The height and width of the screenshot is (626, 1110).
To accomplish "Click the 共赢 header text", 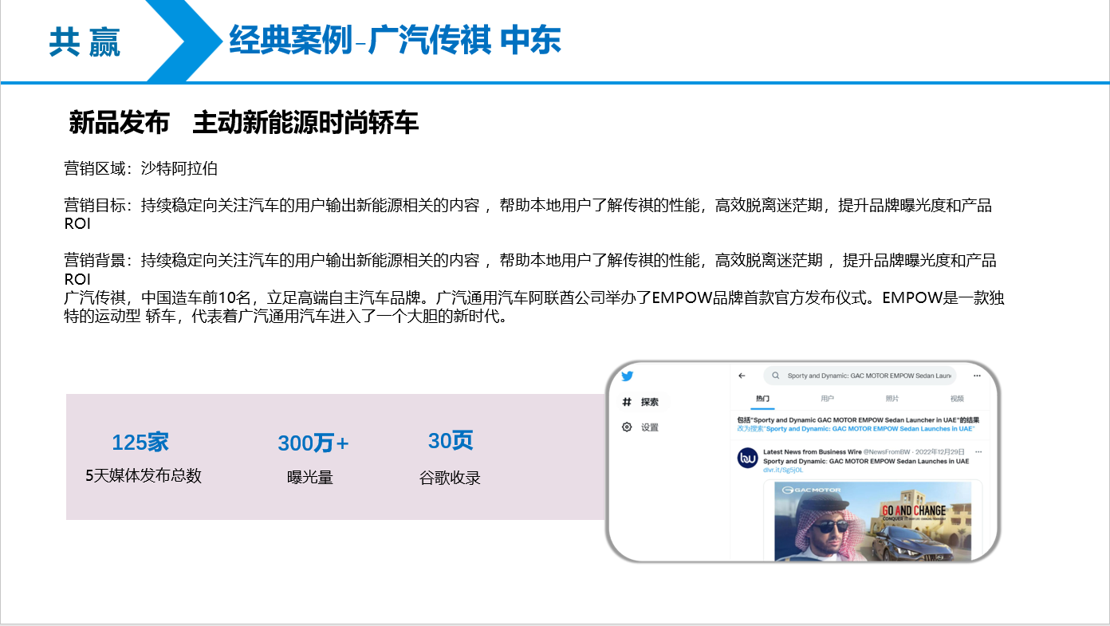I will 85,42.
